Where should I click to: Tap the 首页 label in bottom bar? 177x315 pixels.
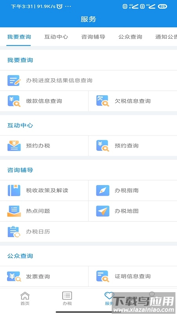[25, 303]
